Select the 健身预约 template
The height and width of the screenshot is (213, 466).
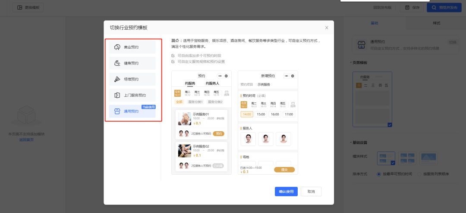click(x=132, y=63)
